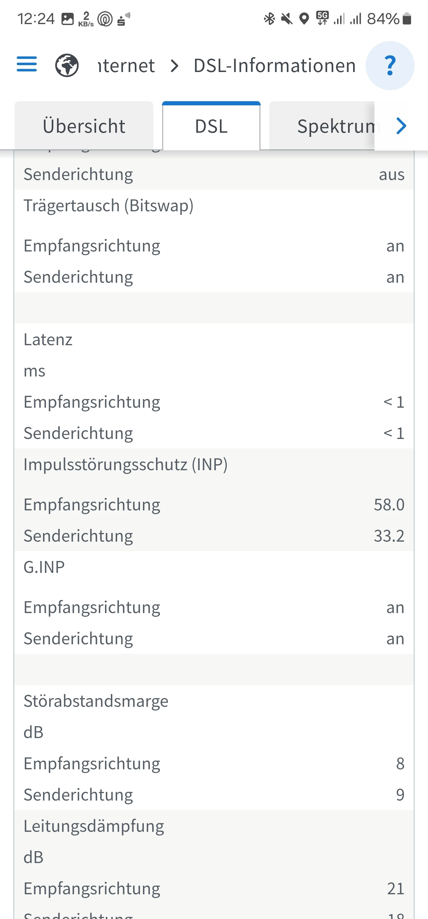The image size is (428, 919).
Task: Switch to the Übersicht tab
Action: (84, 126)
